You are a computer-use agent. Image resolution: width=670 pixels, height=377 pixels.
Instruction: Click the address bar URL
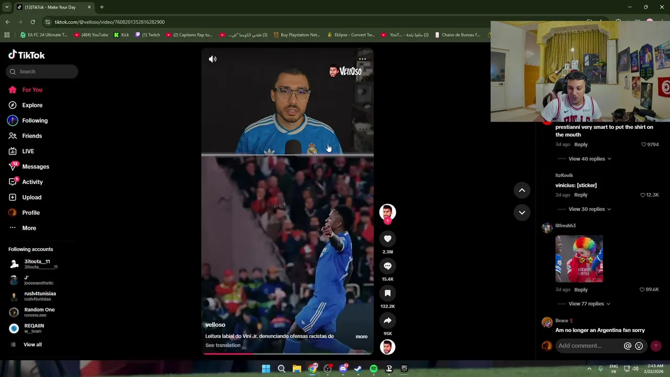(x=110, y=22)
